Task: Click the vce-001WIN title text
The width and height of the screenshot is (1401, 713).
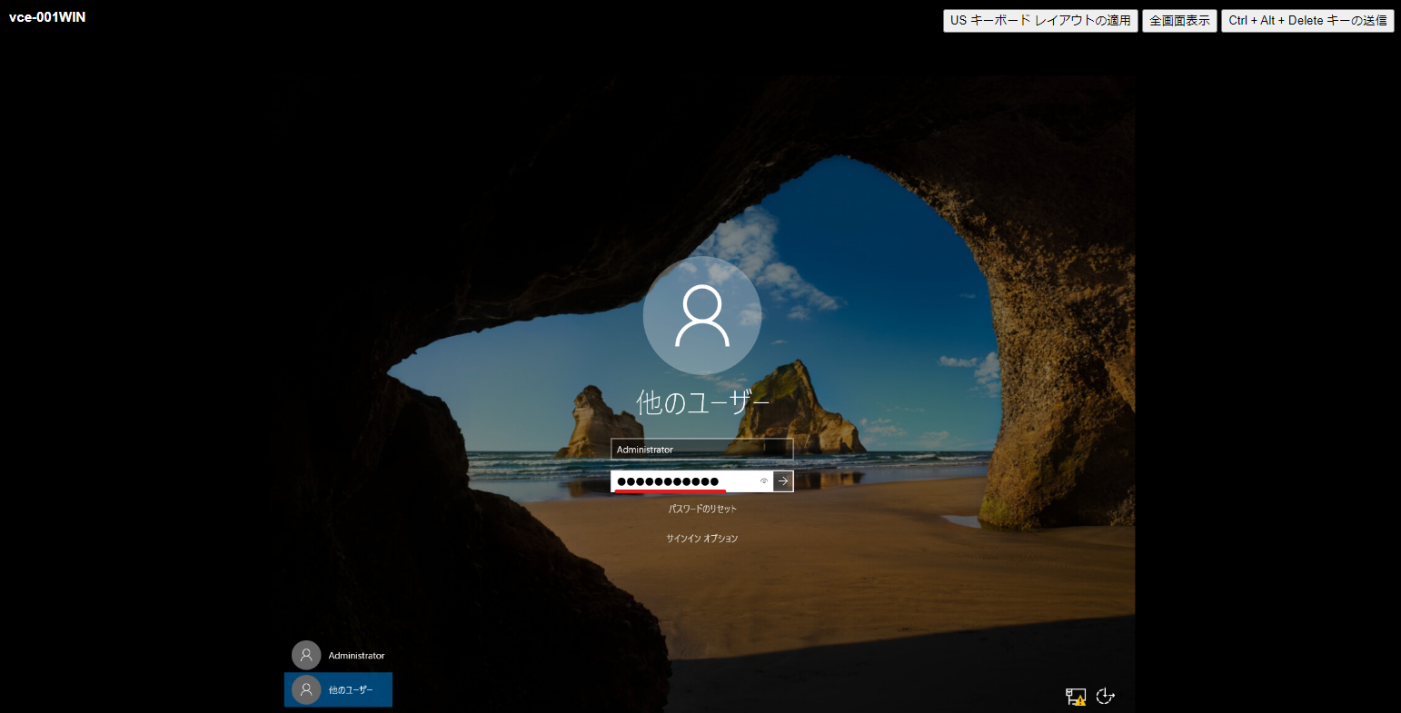Action: 47,17
